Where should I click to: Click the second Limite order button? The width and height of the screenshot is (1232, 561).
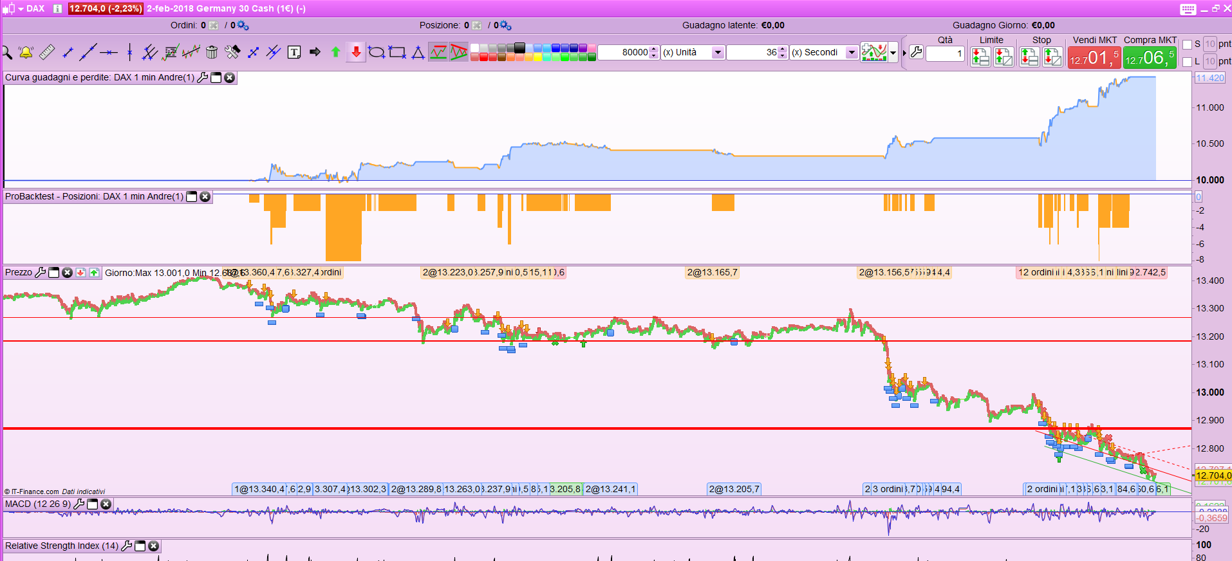(1003, 57)
